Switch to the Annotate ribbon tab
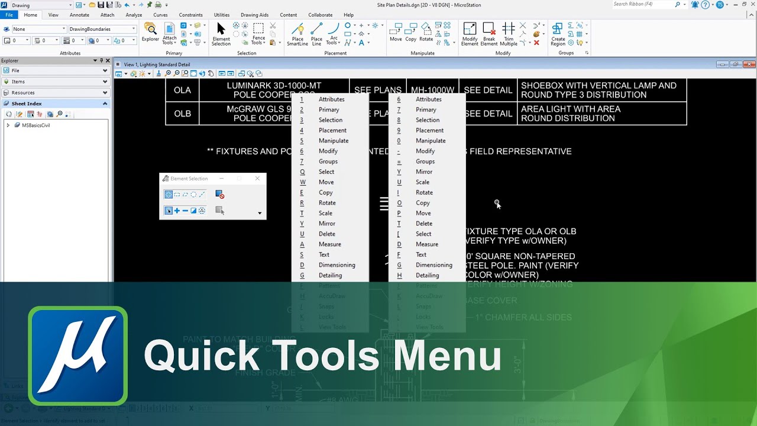The image size is (757, 426). 79,15
